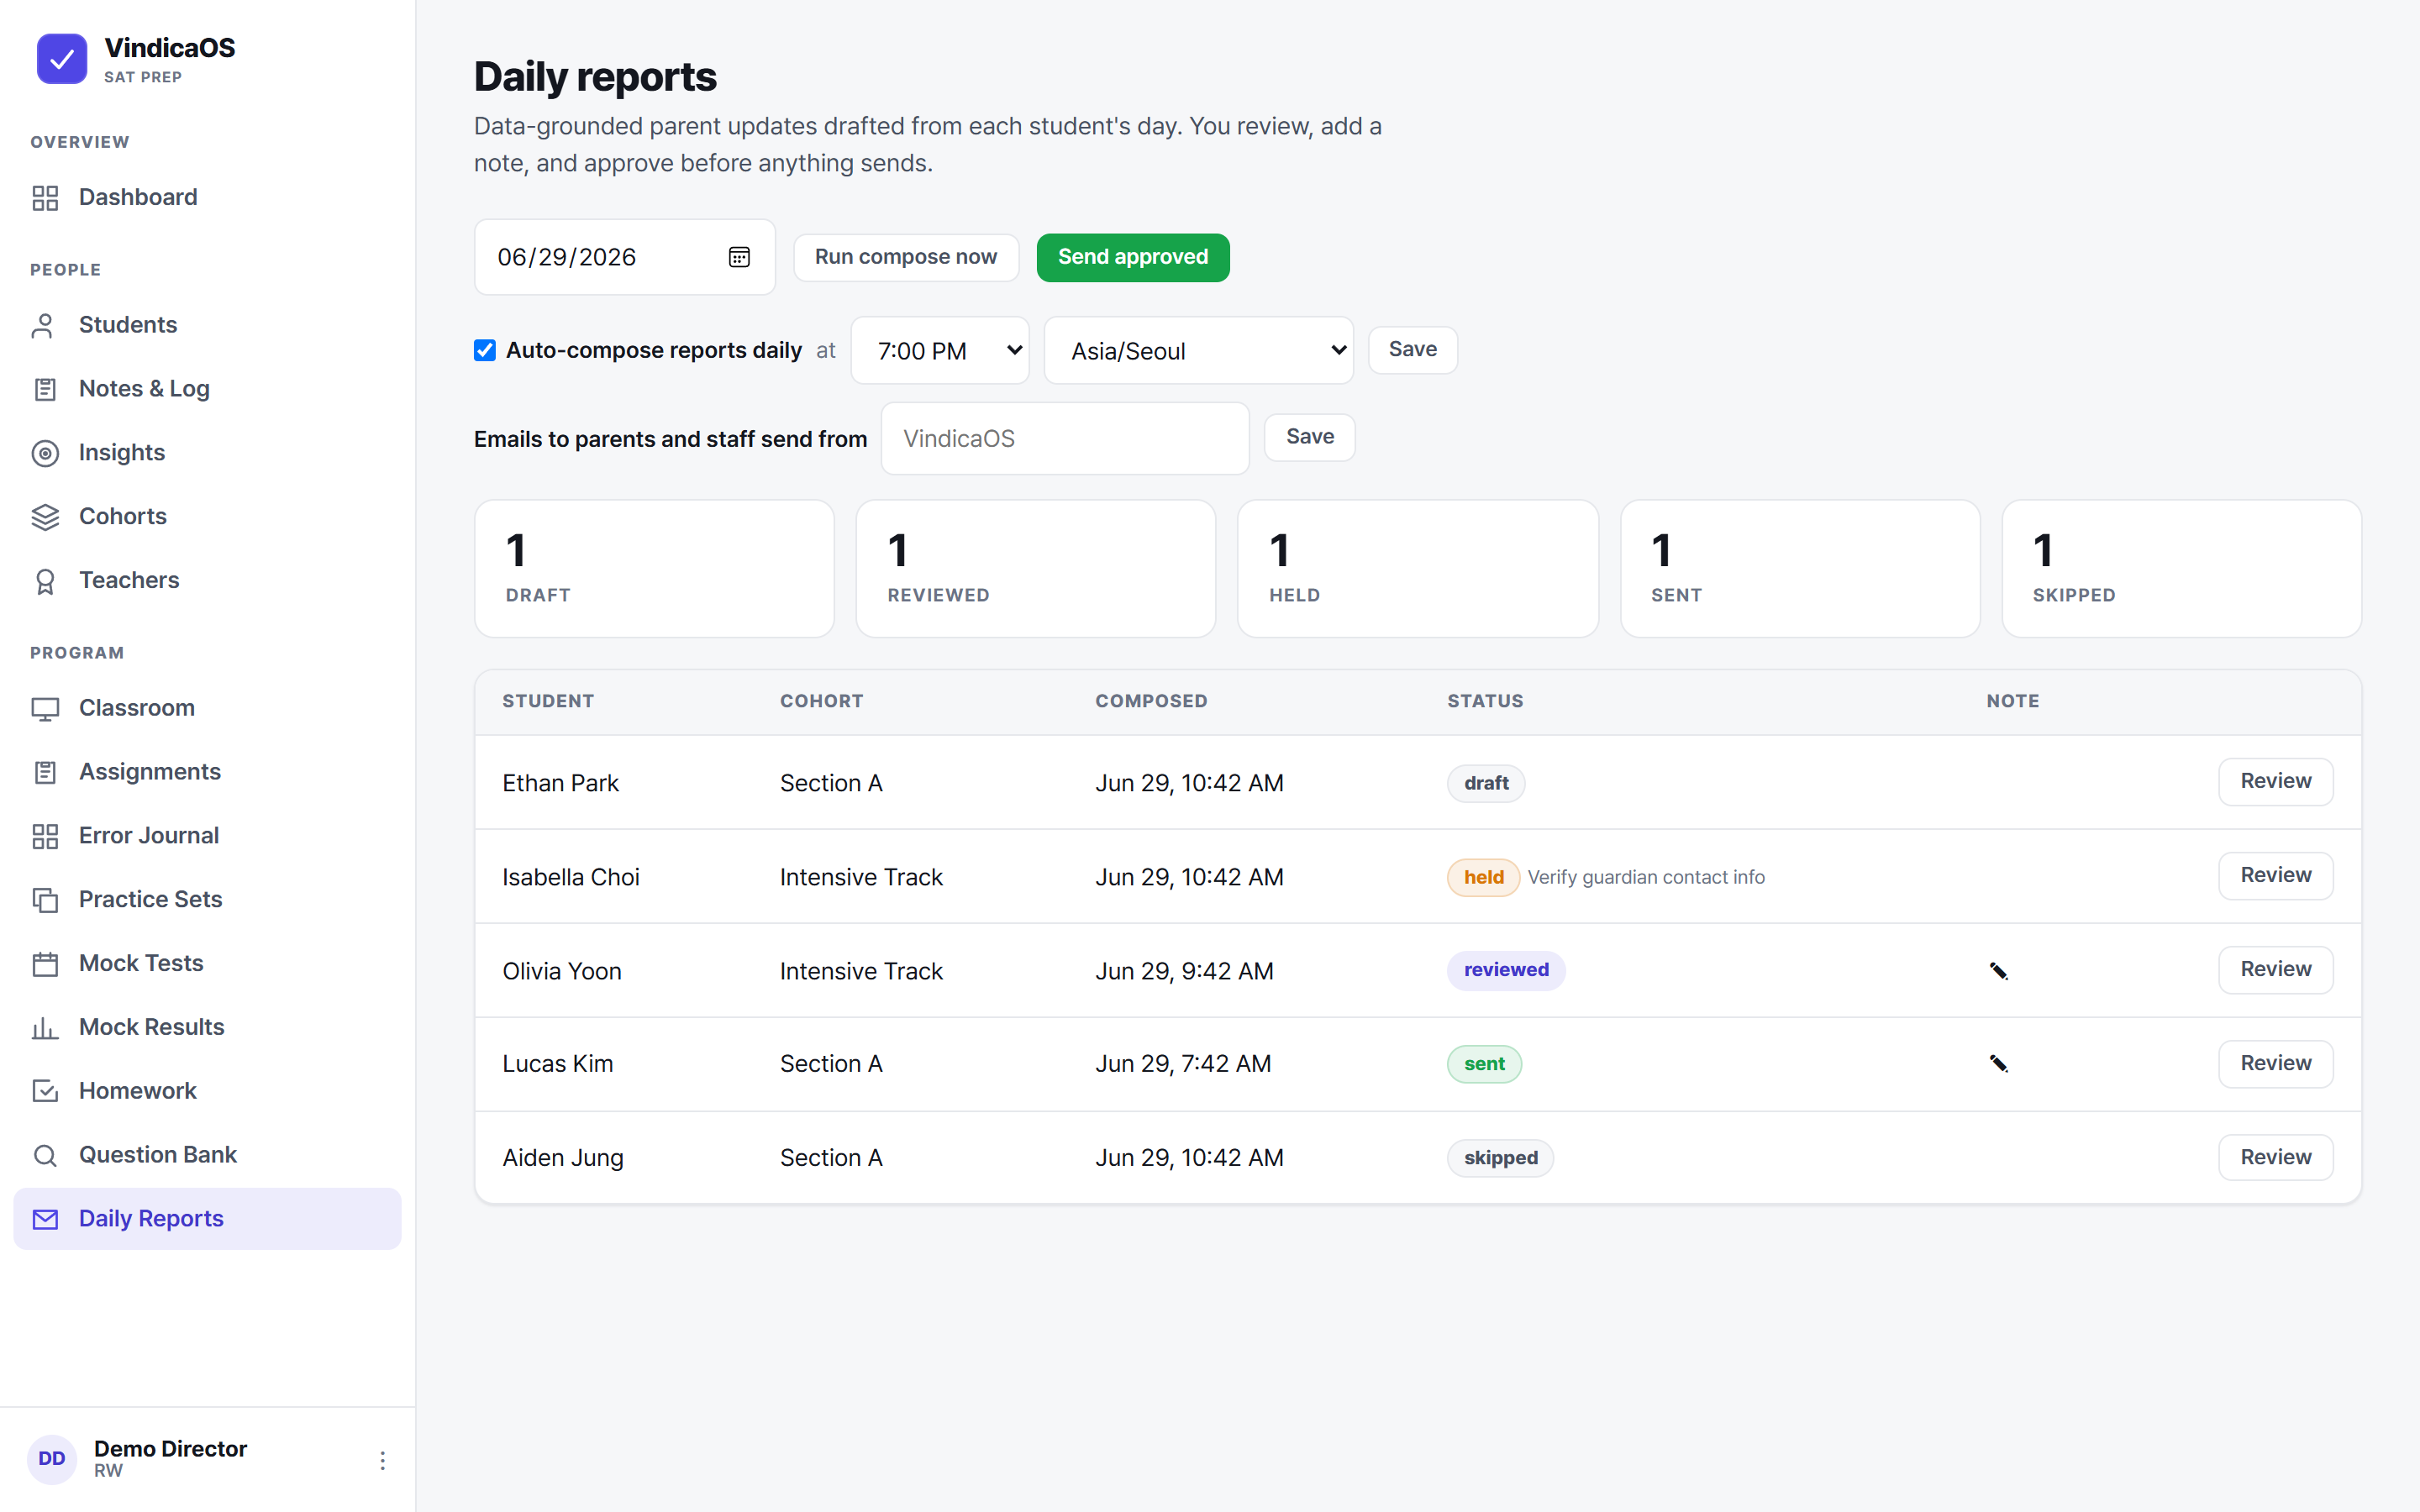Viewport: 2420px width, 1512px height.
Task: Click the green Send approved button
Action: tap(1133, 257)
